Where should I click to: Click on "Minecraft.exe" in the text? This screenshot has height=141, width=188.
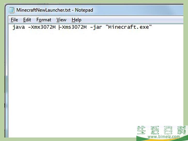129,27
